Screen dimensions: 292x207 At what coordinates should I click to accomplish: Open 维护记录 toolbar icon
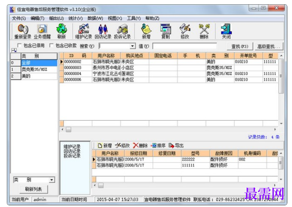click(84, 31)
